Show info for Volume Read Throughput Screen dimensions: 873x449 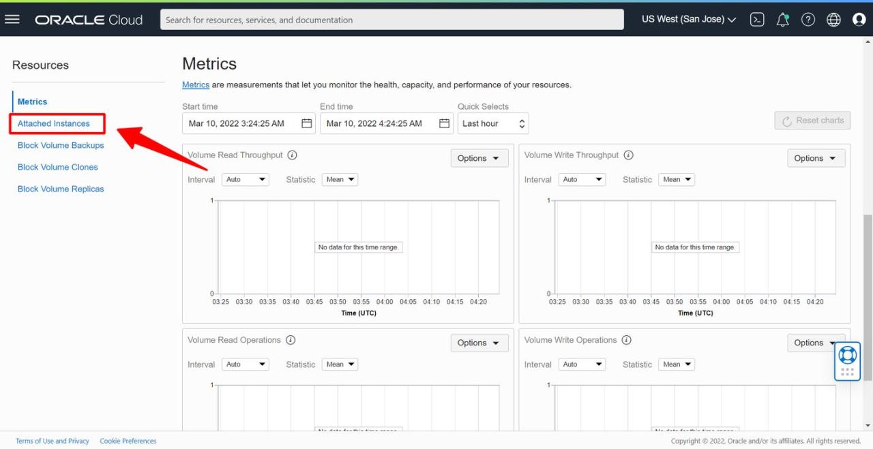pos(292,155)
